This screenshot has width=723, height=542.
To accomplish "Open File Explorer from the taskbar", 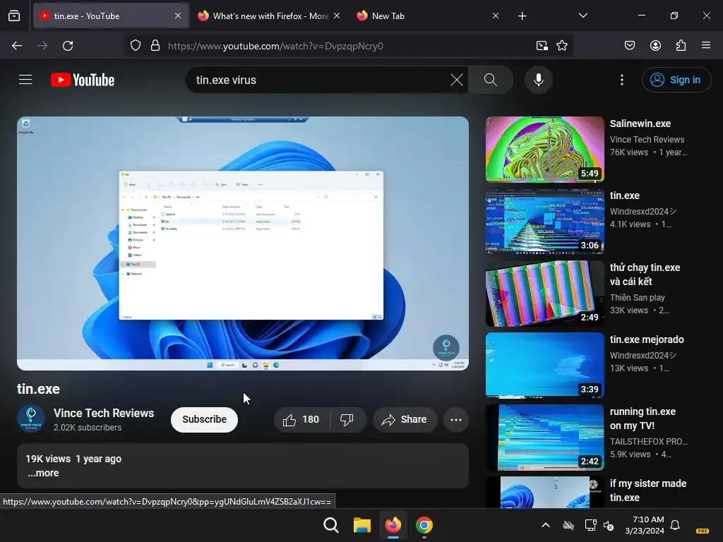I will pos(362,525).
